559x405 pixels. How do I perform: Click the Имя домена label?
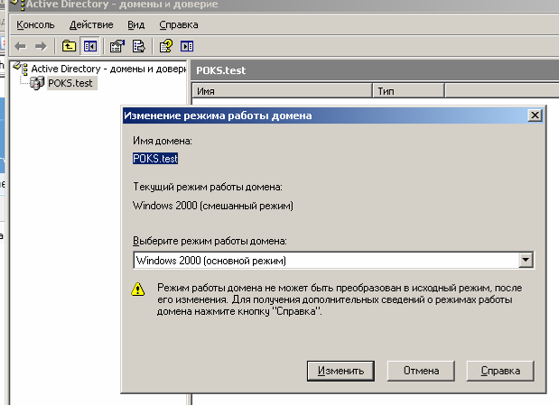click(x=163, y=141)
